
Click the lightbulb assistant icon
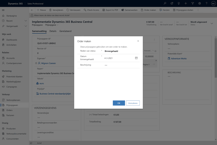(x=179, y=3)
